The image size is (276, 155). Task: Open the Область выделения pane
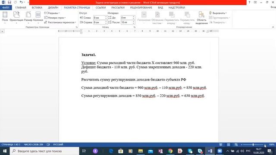pos(201,18)
